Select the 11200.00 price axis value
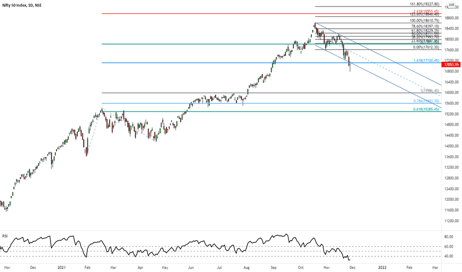Image resolution: width=462 pixels, height=272 pixels. [x=452, y=221]
